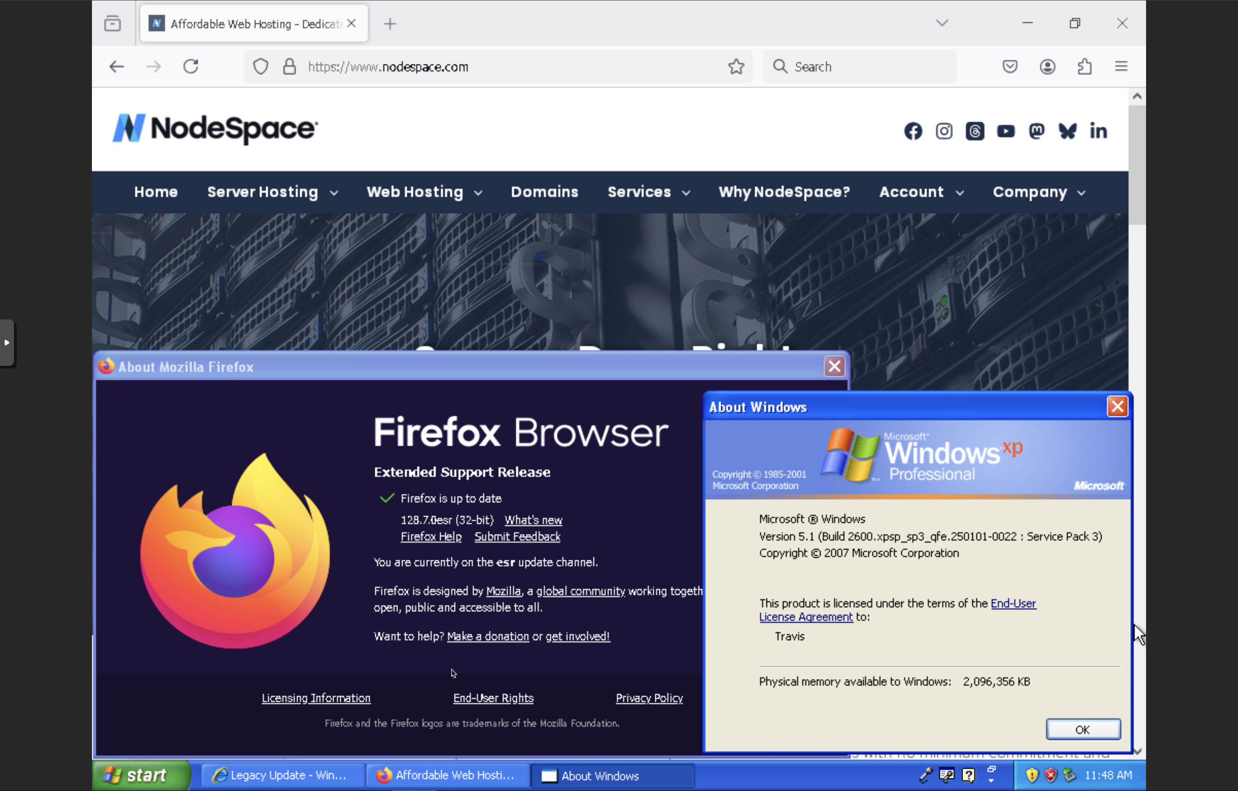1238x791 pixels.
Task: Click the yellow security shield tray icon
Action: 1031,775
